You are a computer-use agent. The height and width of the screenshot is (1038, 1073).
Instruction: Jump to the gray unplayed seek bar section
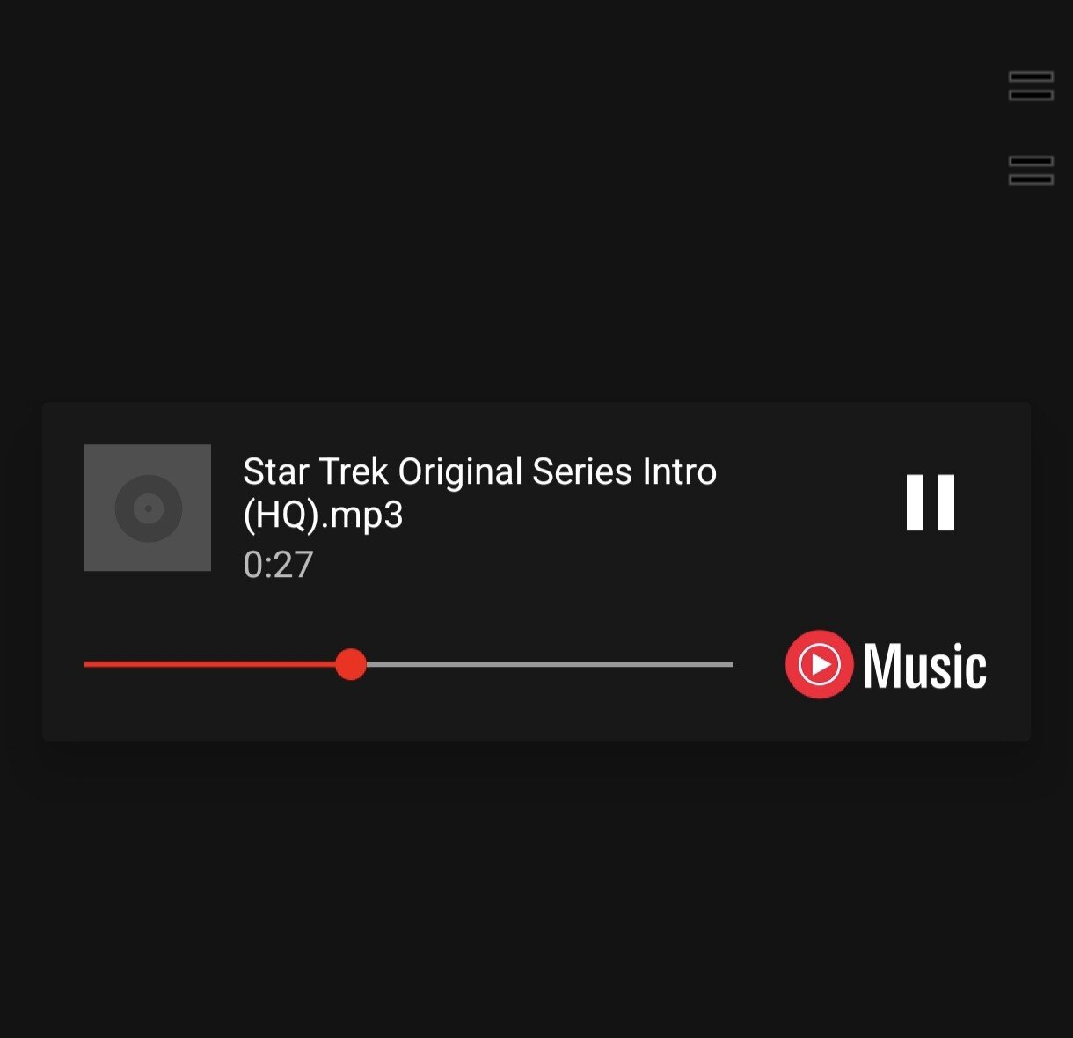coord(550,664)
